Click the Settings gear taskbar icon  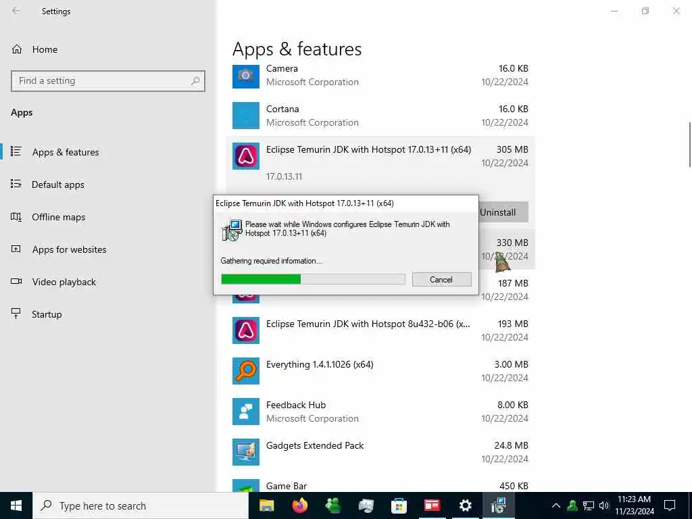point(465,505)
